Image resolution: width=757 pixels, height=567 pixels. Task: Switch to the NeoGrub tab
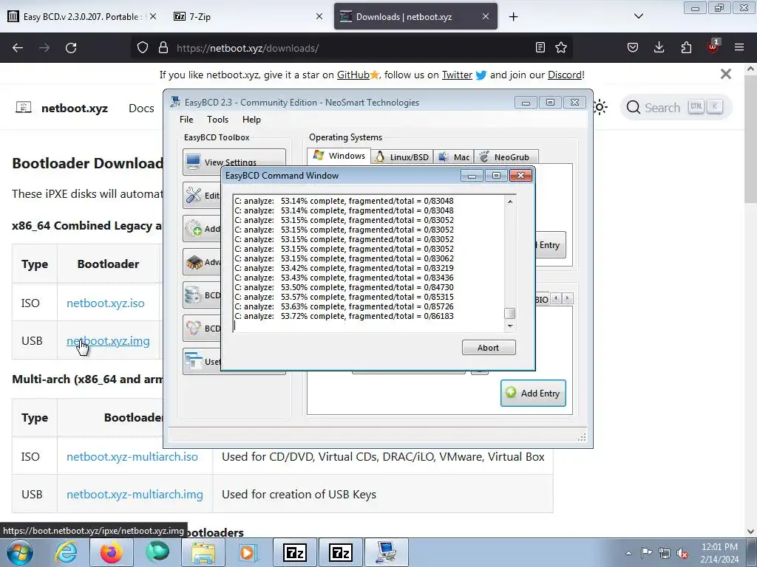point(506,157)
